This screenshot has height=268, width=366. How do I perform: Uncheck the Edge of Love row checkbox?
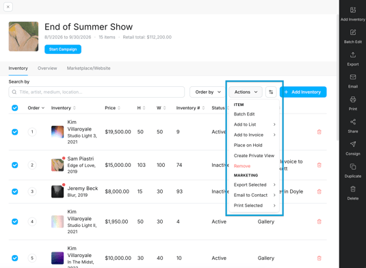[14, 165]
